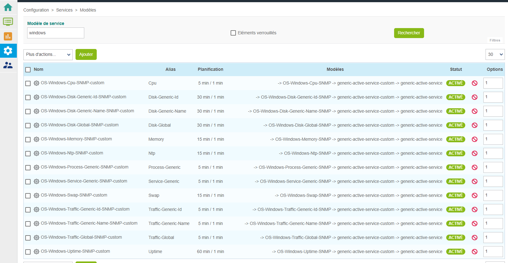
Task: Open the Administration users sidebar icon
Action: [x=8, y=65]
